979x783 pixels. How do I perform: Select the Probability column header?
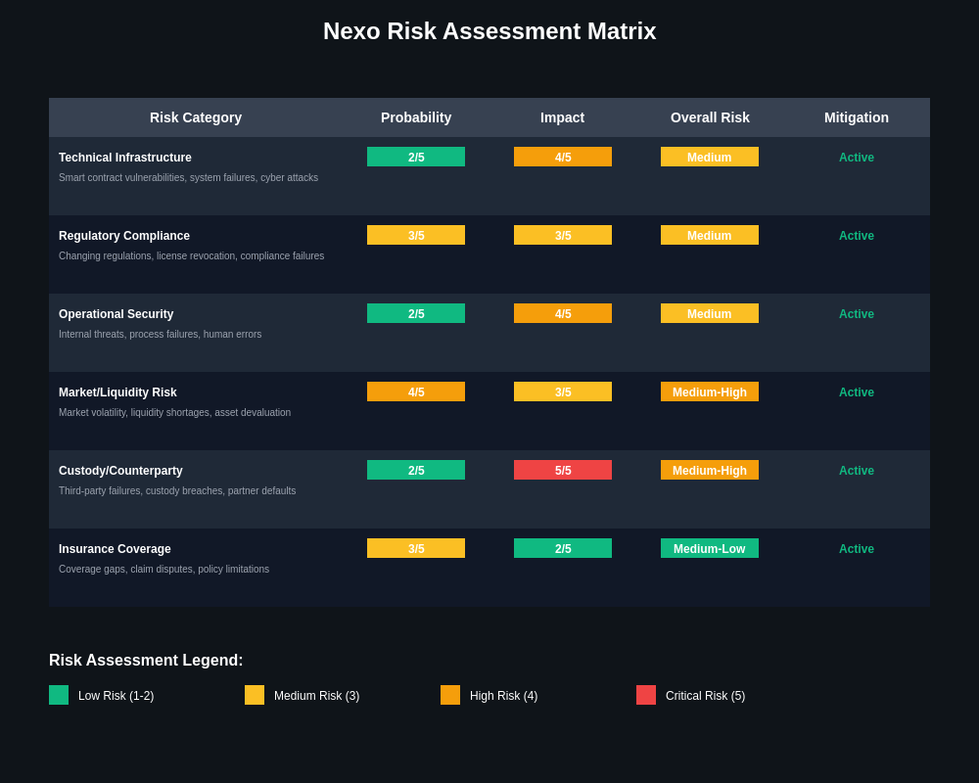click(416, 117)
